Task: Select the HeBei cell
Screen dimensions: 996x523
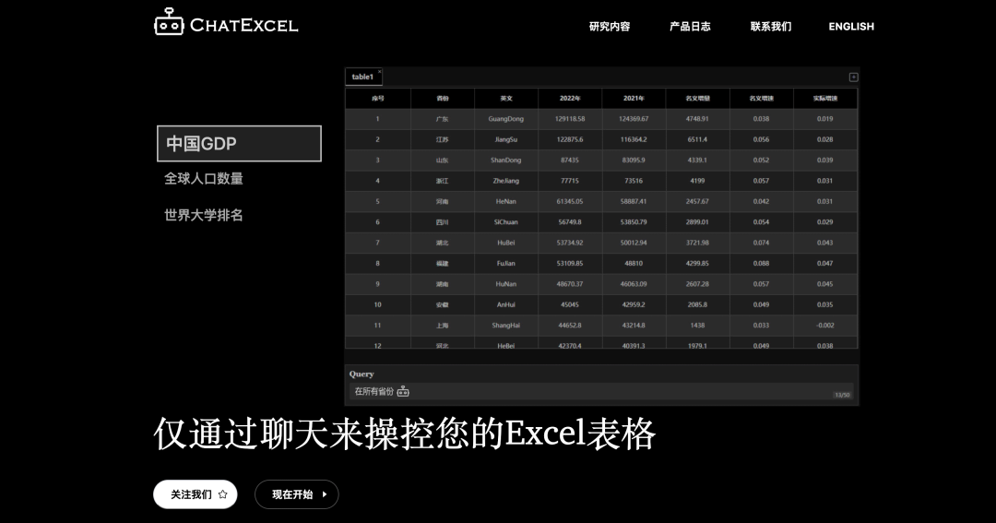Action: pos(506,343)
